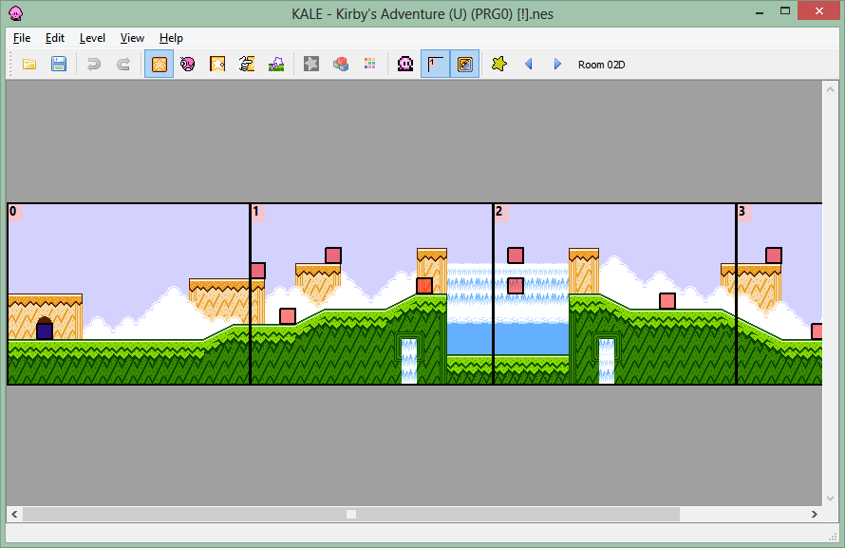Click the left water-filled doorway in the hill
Viewport: 845px width, 548px height.
(409, 360)
